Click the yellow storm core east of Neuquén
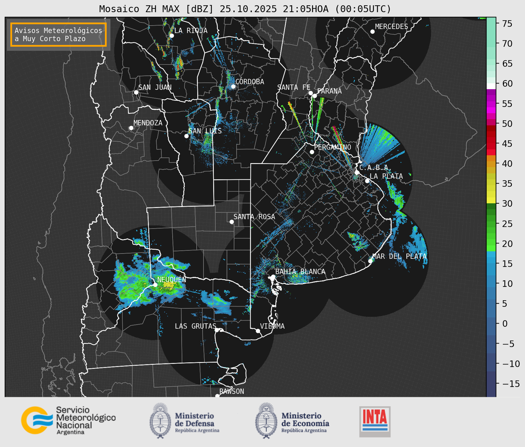Image resolution: width=525 pixels, height=447 pixels. [x=168, y=284]
